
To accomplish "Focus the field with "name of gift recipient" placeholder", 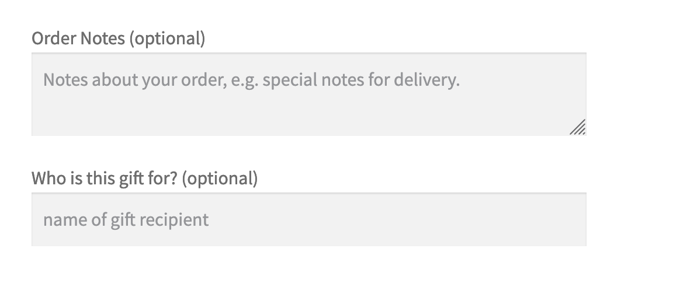I will click(x=308, y=219).
